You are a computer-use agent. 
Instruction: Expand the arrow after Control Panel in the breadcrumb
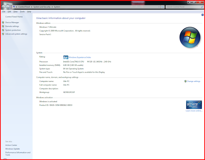32,7
